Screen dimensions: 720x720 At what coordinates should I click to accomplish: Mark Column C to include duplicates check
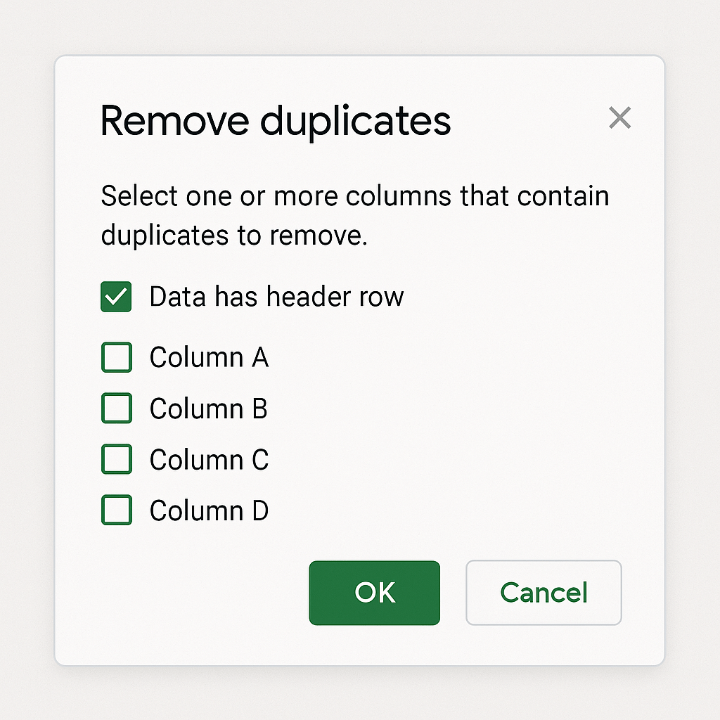pos(116,459)
